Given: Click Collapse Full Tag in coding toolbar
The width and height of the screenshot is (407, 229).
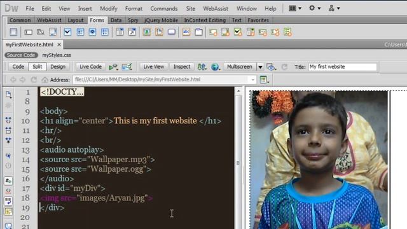Looking at the screenshot, I should point(8,120).
